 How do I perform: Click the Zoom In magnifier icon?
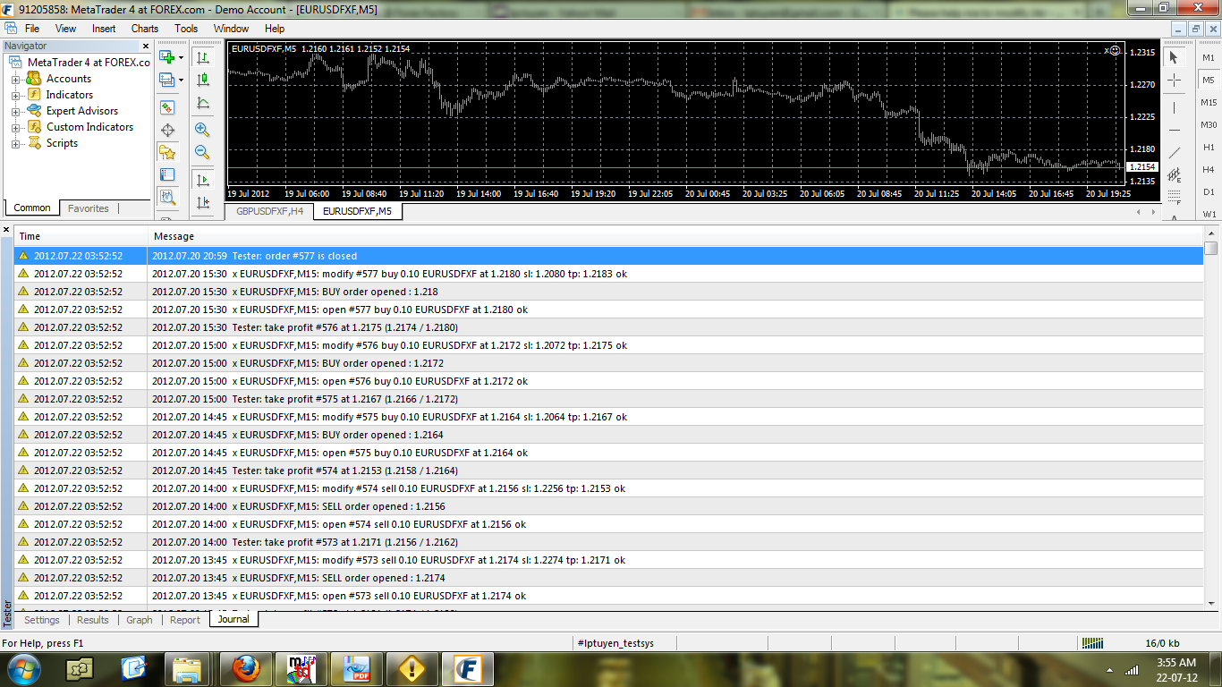203,130
